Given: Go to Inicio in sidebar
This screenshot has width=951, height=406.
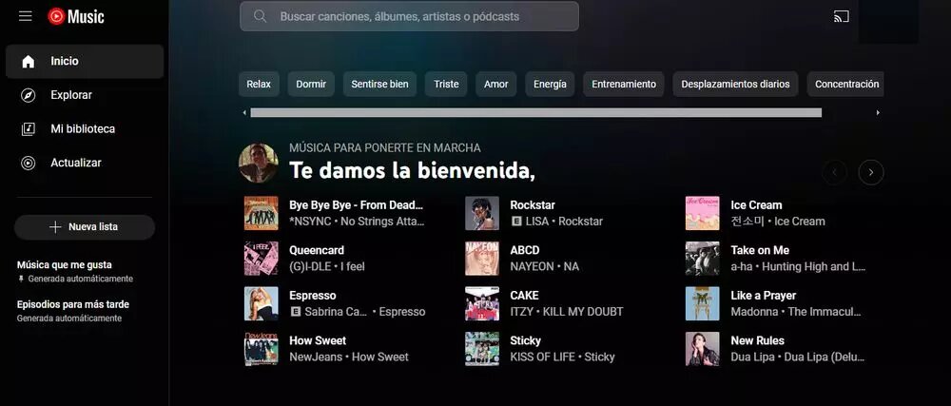Looking at the screenshot, I should pyautogui.click(x=85, y=61).
